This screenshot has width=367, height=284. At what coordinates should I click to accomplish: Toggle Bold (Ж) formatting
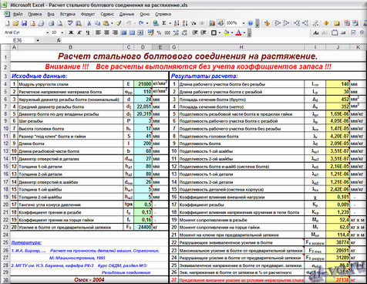[71, 32]
